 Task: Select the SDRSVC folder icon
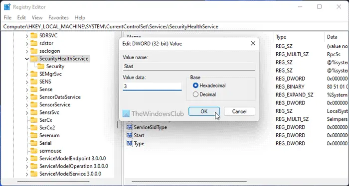point(34,35)
